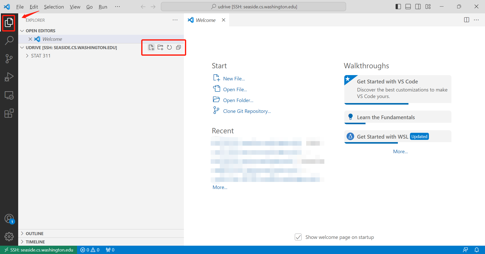This screenshot has width=485, height=254.
Task: Open the Run menu
Action: tap(103, 7)
